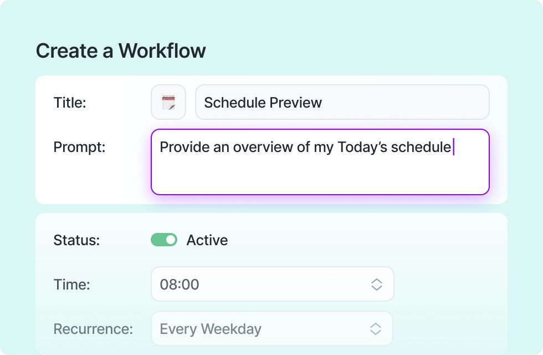Image resolution: width=543 pixels, height=355 pixels.
Task: Select the 08:00 value text
Action: coord(180,284)
